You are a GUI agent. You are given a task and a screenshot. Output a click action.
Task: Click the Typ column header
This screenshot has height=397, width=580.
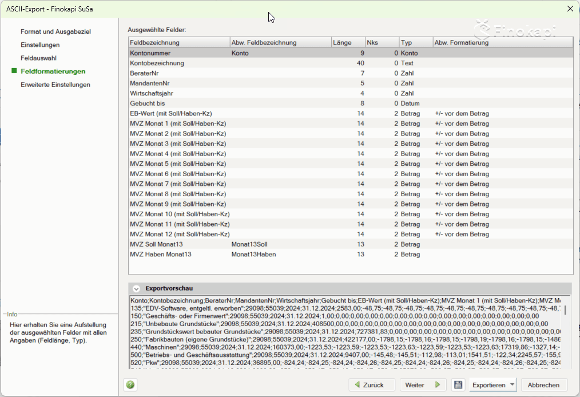416,42
